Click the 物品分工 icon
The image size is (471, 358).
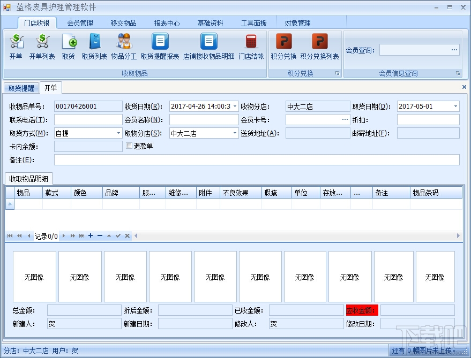[x=124, y=46]
